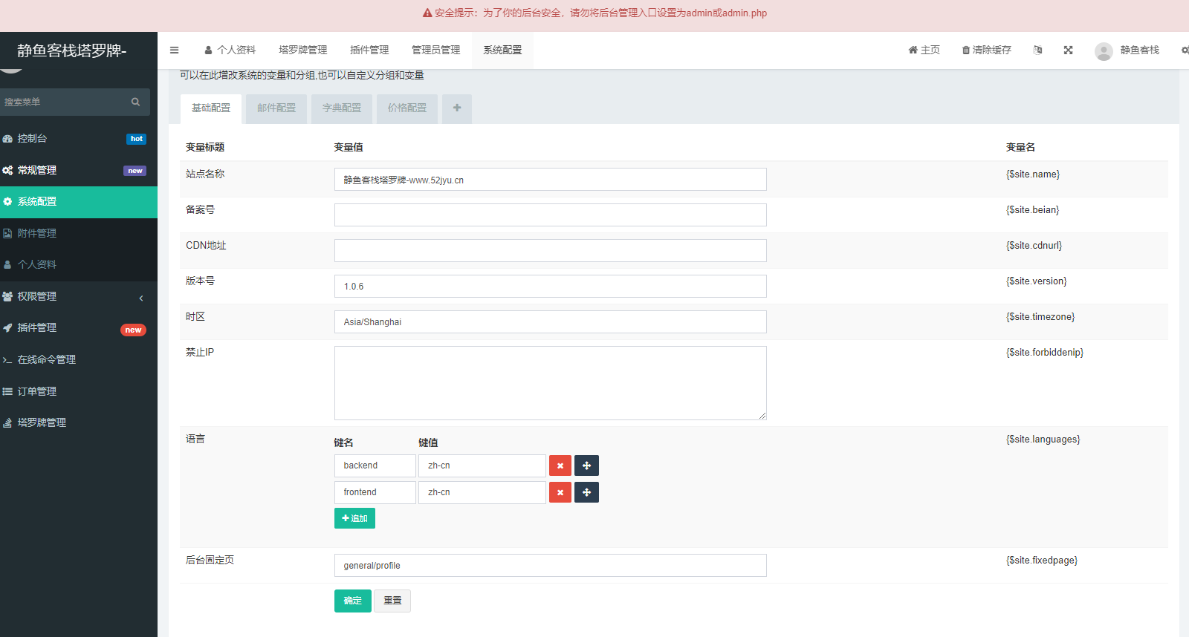Click the search magnifier icon in sidebar
The width and height of the screenshot is (1189, 637).
(135, 102)
